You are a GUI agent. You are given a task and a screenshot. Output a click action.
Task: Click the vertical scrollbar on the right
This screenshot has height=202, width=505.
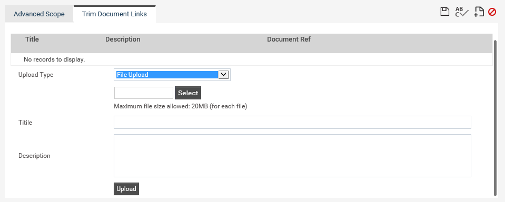(496, 117)
